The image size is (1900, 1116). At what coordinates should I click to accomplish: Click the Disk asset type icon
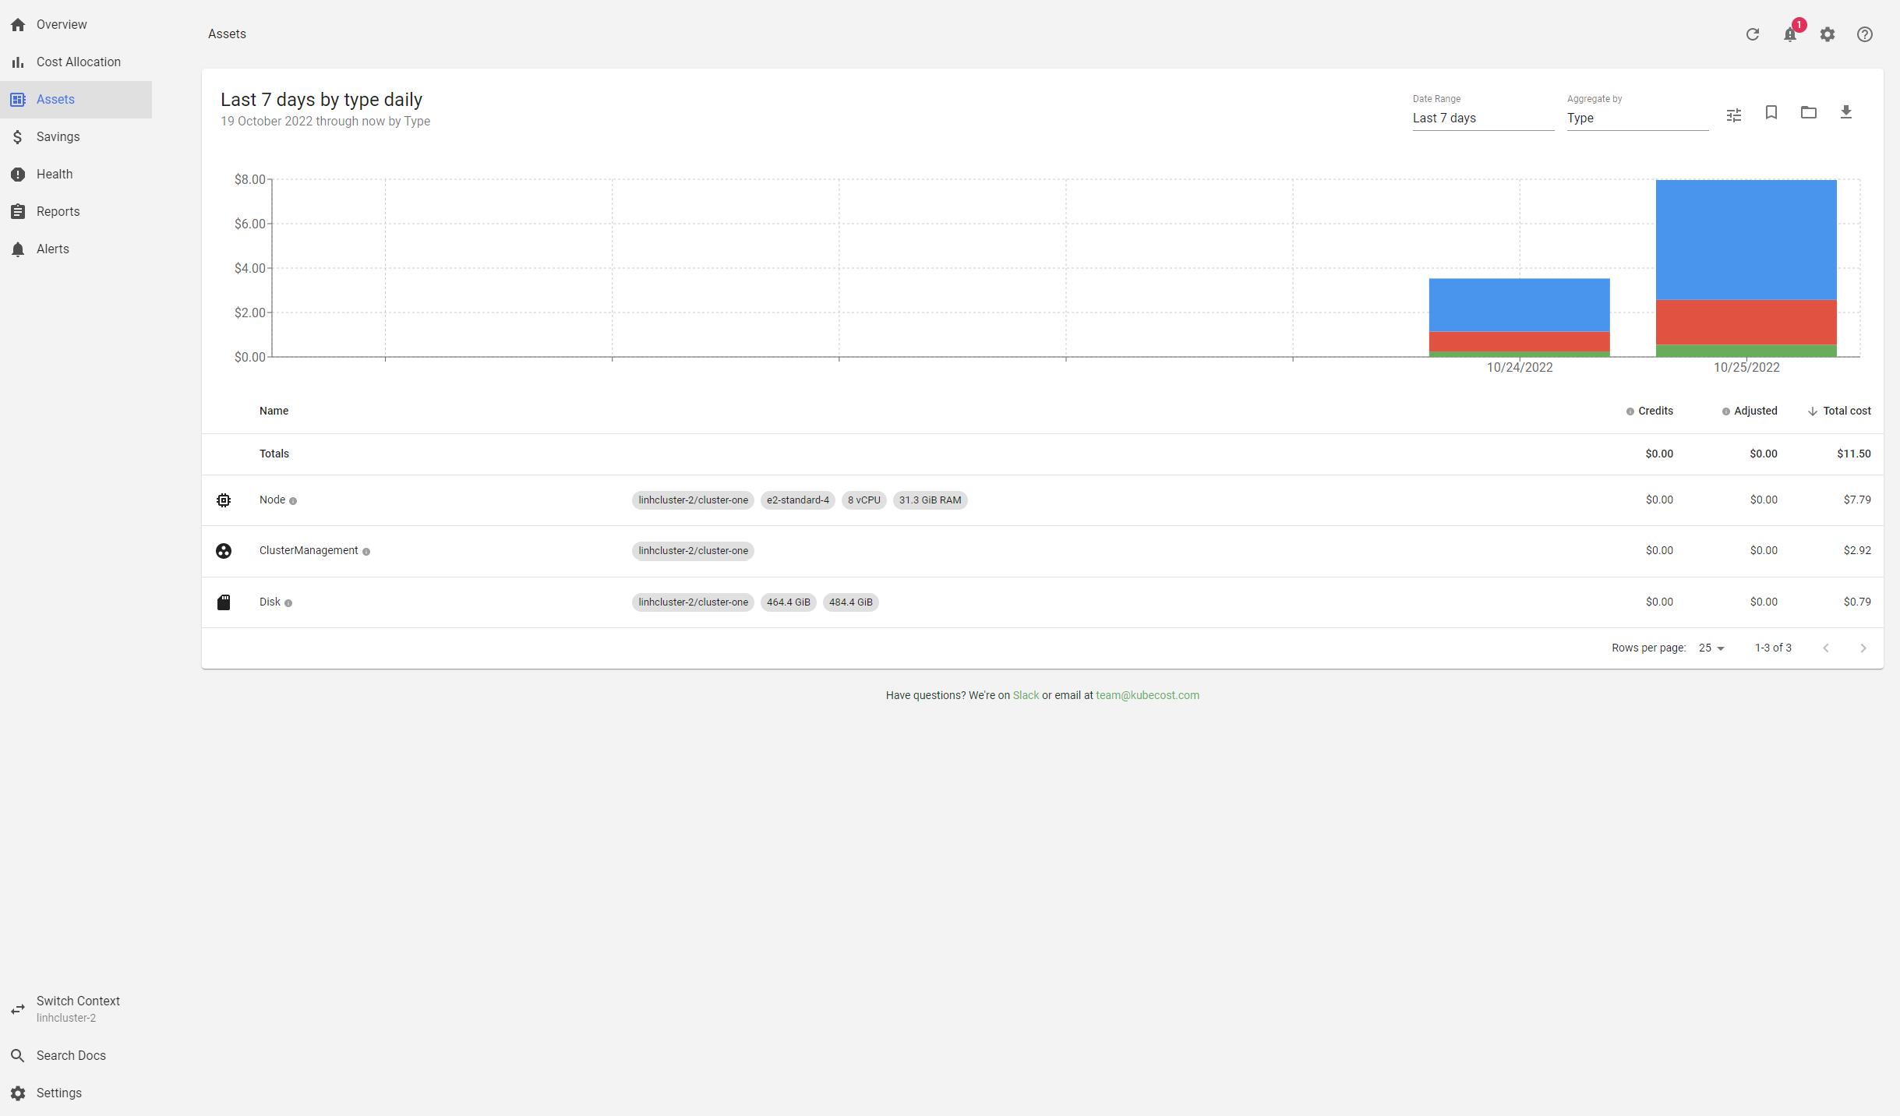(x=224, y=602)
